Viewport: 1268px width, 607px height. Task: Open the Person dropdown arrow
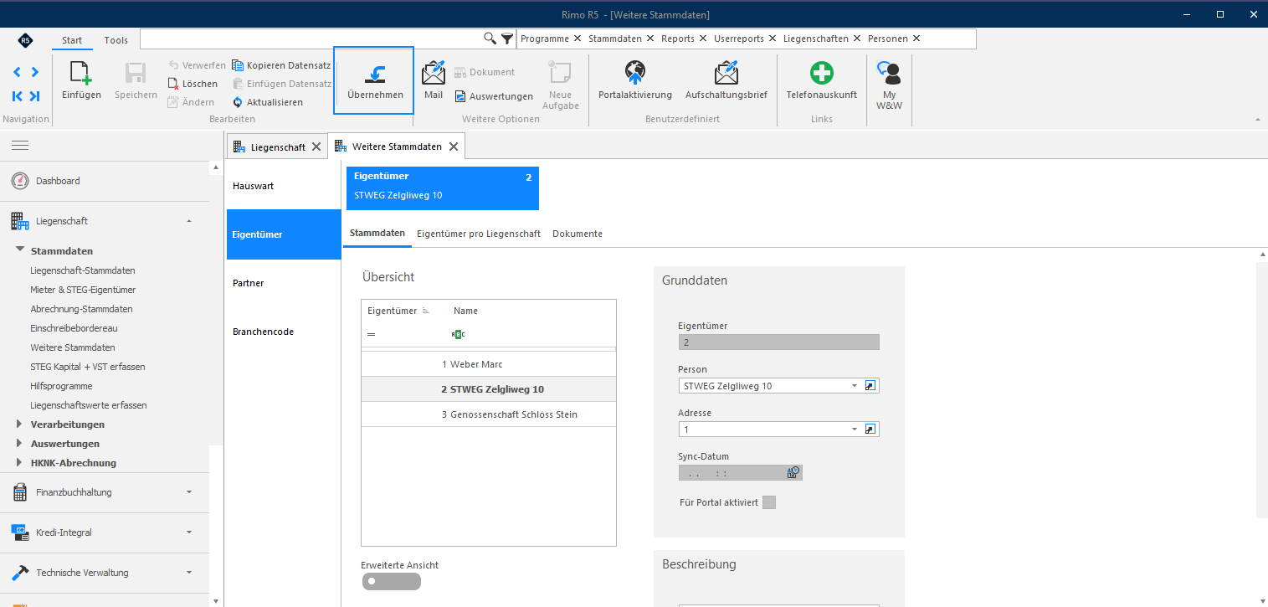[x=855, y=386]
